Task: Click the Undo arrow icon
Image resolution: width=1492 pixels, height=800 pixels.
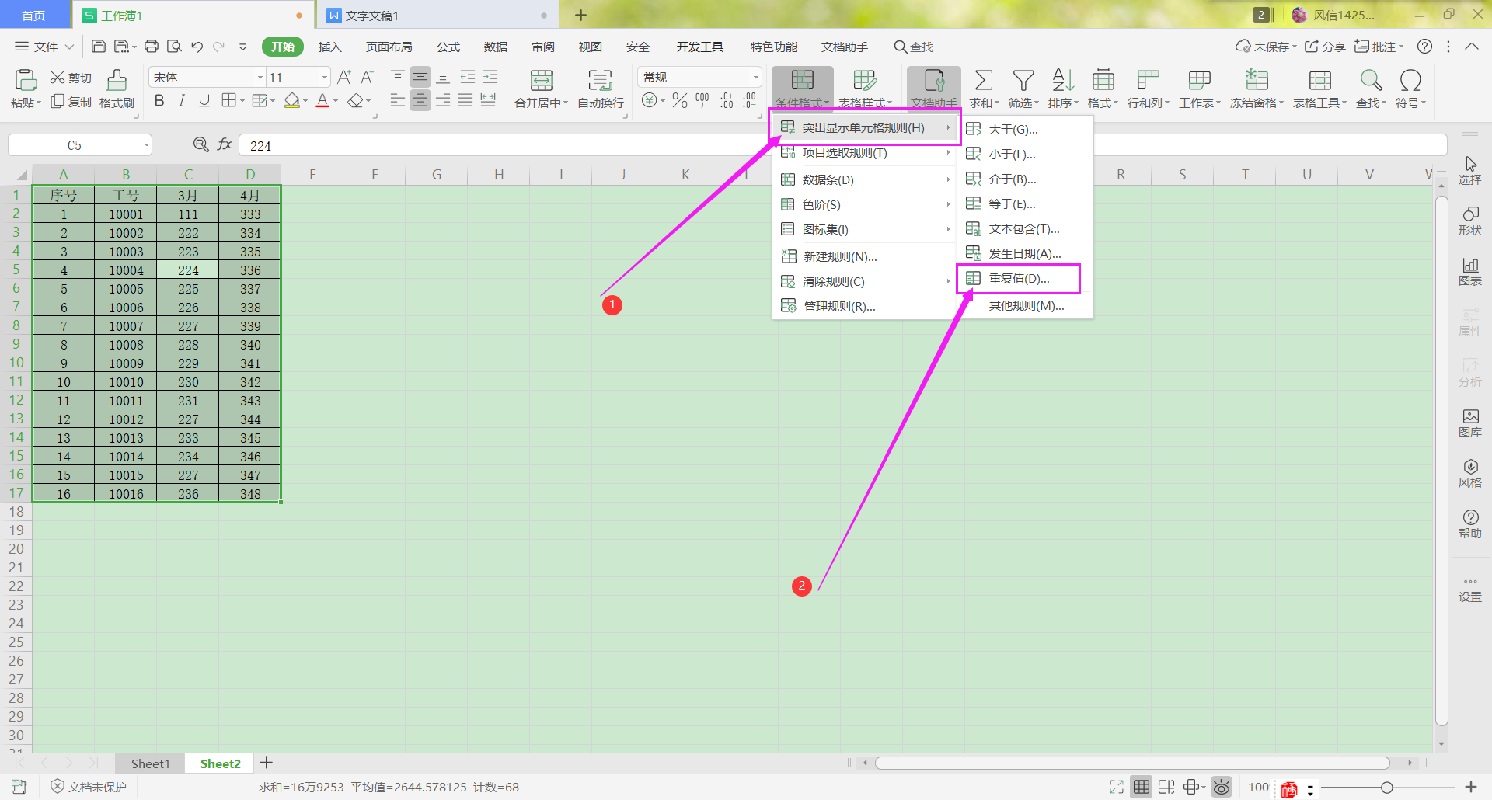Action: tap(197, 47)
